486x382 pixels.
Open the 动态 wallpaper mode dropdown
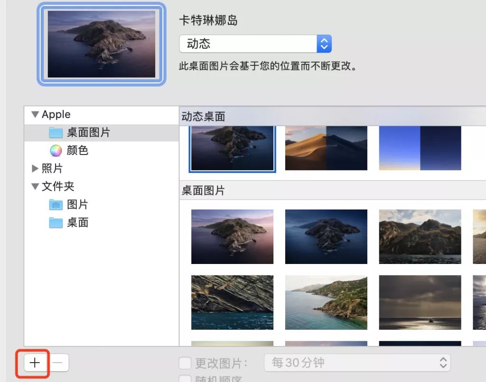point(255,44)
